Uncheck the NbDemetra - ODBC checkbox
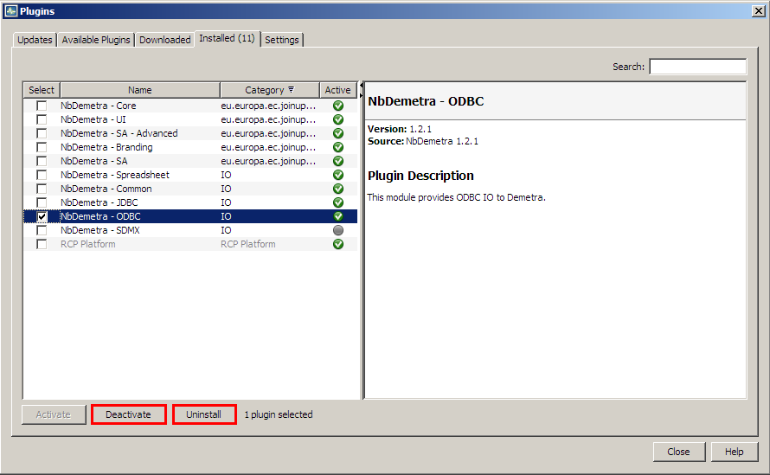 pyautogui.click(x=42, y=216)
